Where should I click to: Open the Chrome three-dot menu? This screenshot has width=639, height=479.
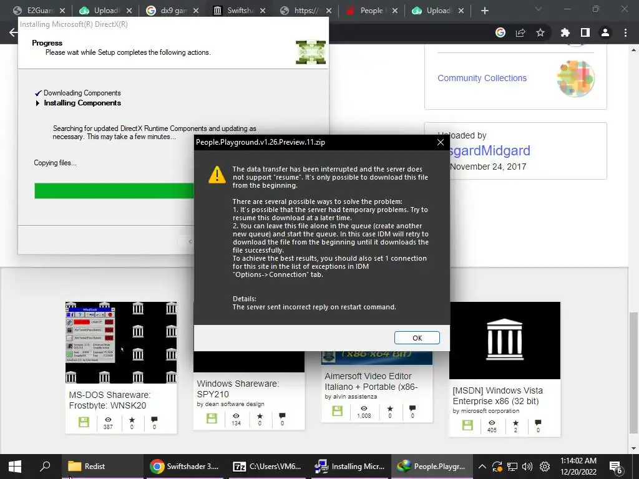pyautogui.click(x=625, y=32)
